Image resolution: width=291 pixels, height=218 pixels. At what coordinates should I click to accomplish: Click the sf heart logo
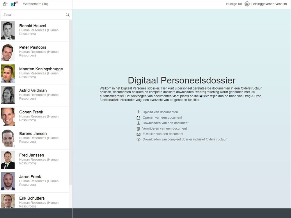point(14,4)
